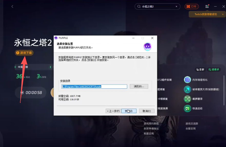The image size is (226, 147).
Task: Click the install directory path field
Action: [94, 86]
